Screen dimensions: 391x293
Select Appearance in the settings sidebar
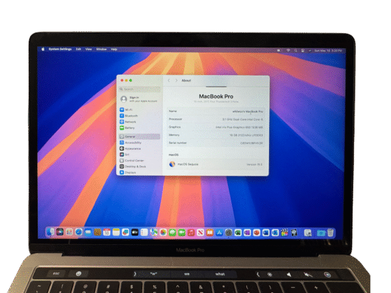(130, 148)
